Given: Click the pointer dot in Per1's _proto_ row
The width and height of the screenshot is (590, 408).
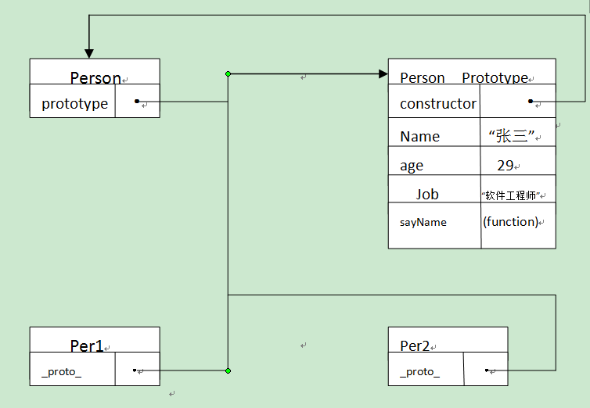Looking at the screenshot, I should [x=135, y=370].
